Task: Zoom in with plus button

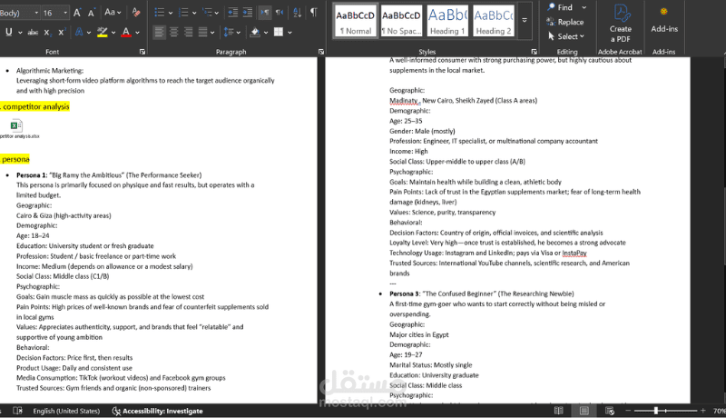Action: (702, 411)
